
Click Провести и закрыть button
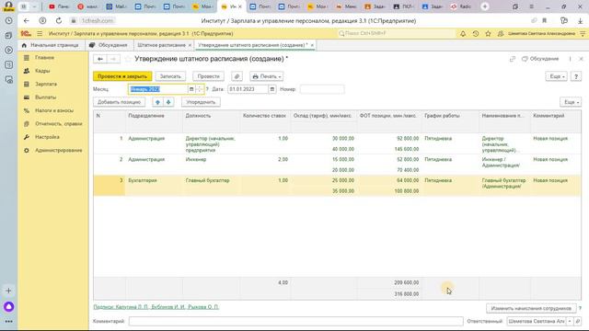tap(122, 76)
